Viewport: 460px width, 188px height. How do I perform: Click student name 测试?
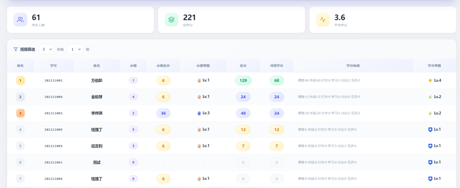click(97, 162)
